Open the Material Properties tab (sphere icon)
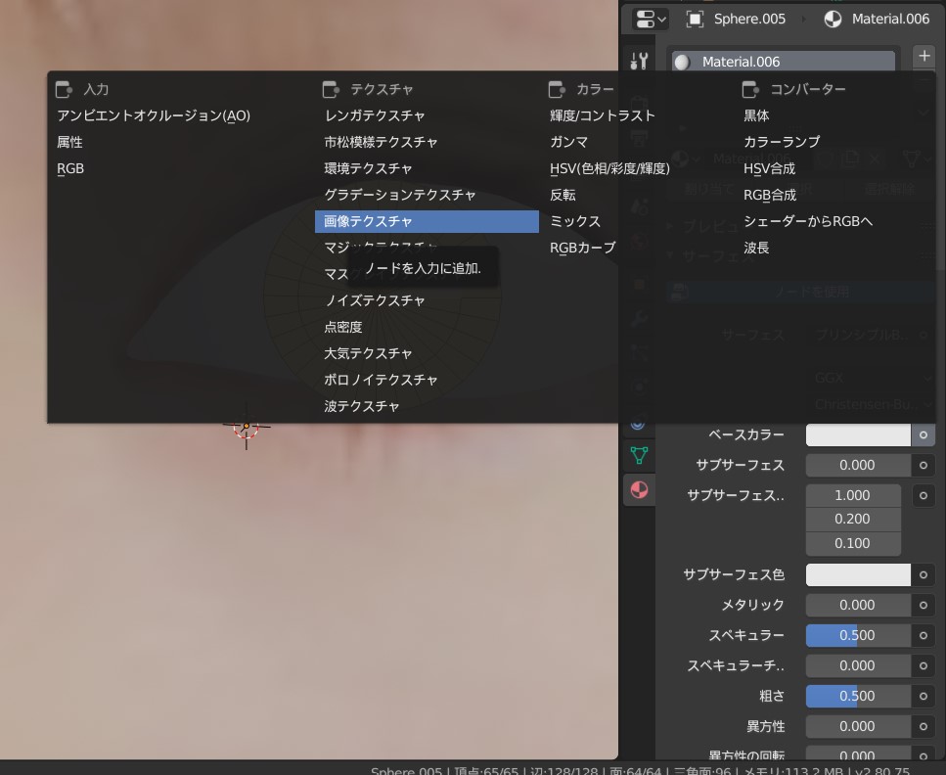The width and height of the screenshot is (946, 775). tap(639, 488)
